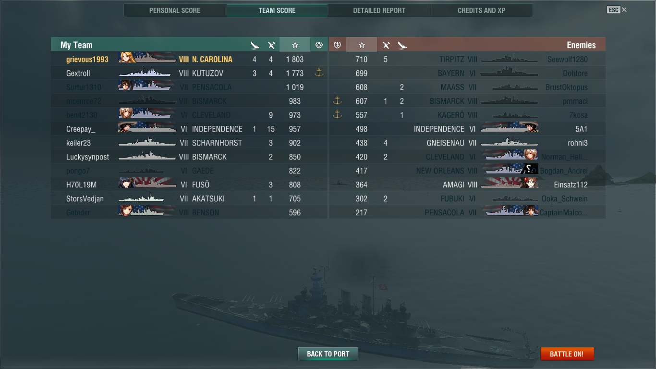656x369 pixels.
Task: Open the Credits and XP tab
Action: 482,10
